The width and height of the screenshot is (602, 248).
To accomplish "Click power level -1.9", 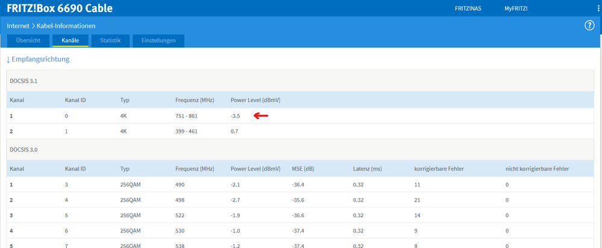I will (236, 215).
